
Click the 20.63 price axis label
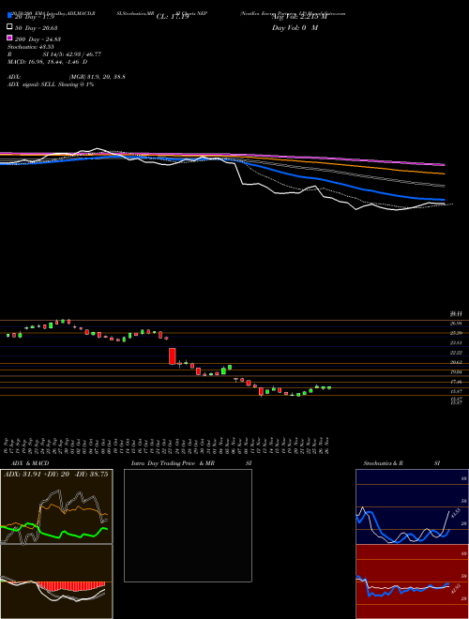(457, 362)
